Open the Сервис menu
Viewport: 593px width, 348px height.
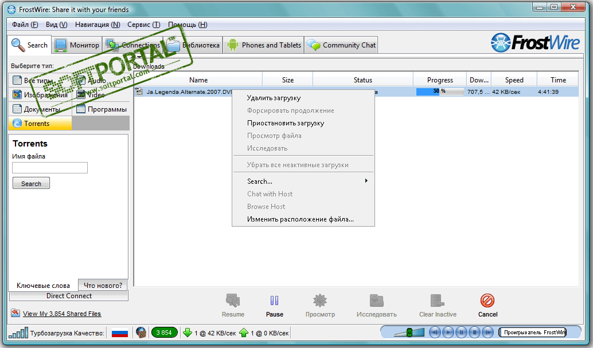pyautogui.click(x=144, y=25)
